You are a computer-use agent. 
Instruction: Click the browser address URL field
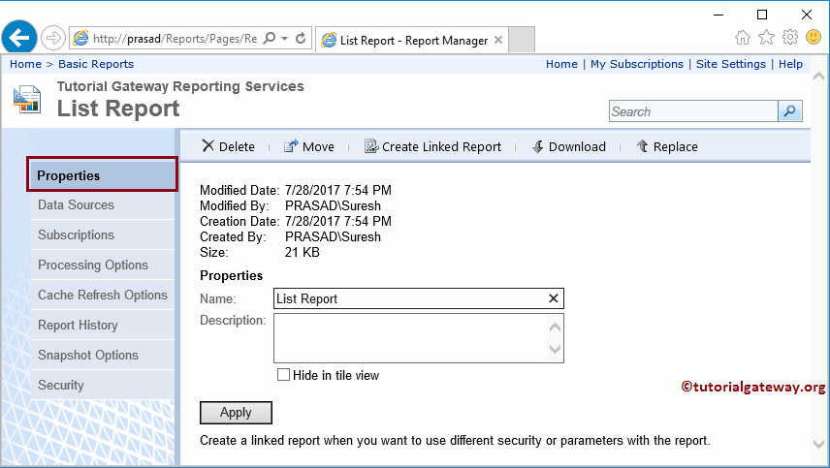pos(175,38)
